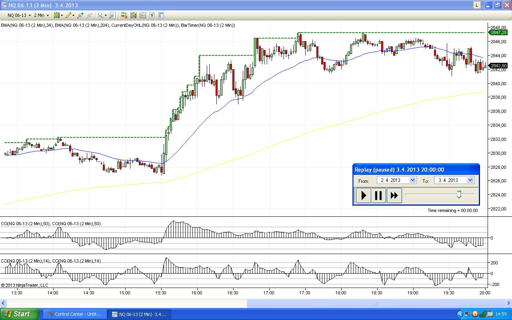Open the Chart Trader toolbar icon

(x=124, y=15)
